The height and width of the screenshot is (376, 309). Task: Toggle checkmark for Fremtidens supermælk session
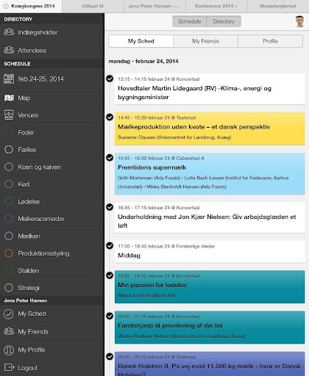coord(110,158)
